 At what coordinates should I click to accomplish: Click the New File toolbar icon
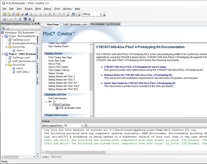click(9, 14)
